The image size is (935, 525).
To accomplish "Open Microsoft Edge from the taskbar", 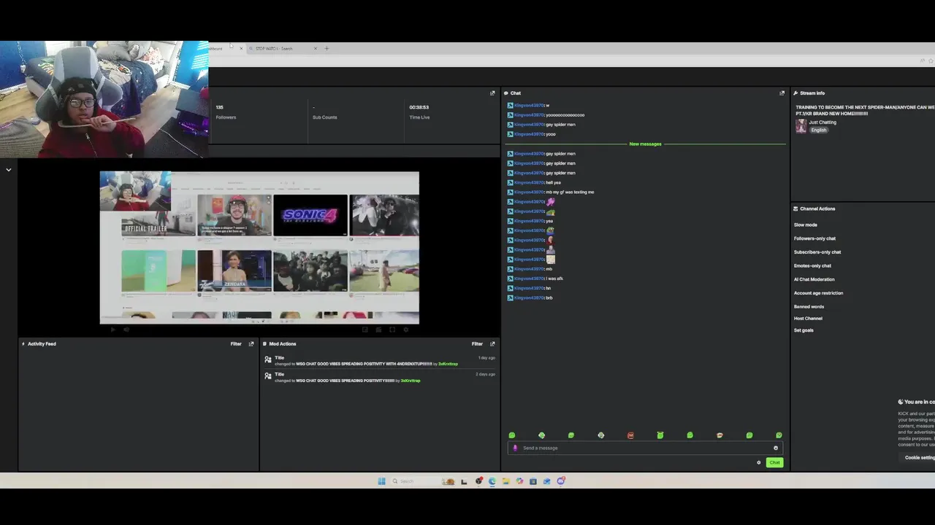I will pyautogui.click(x=492, y=481).
